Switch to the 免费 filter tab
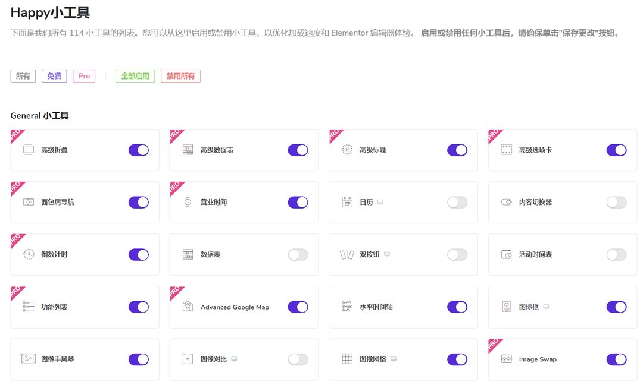The width and height of the screenshot is (643, 385). pyautogui.click(x=54, y=75)
